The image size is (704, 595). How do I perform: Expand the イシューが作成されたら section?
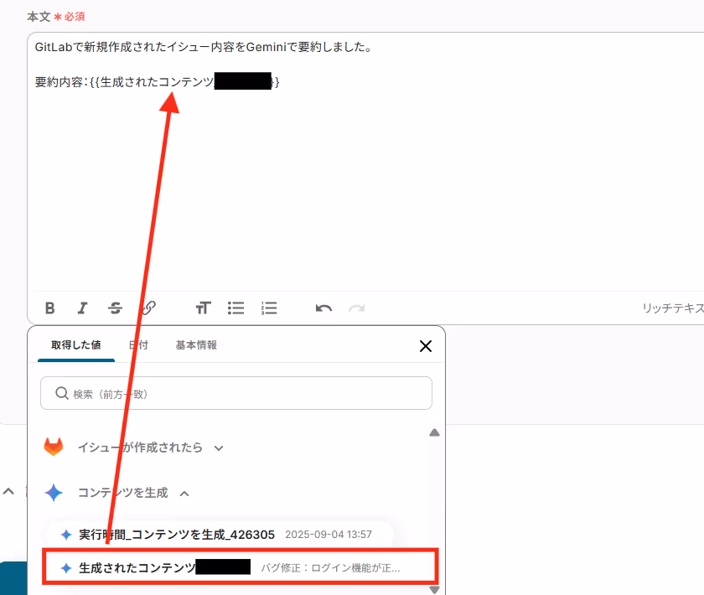[219, 448]
